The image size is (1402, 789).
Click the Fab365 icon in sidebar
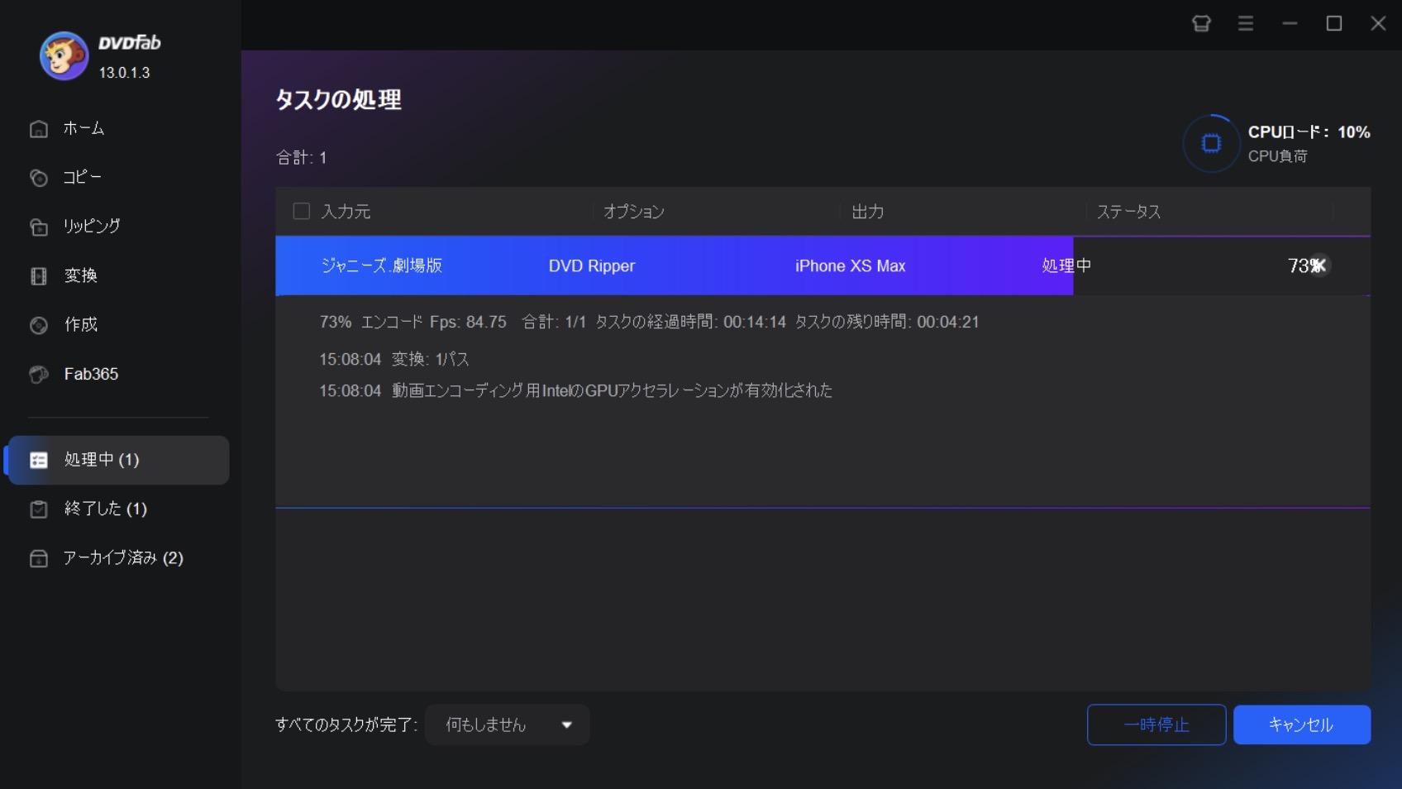(39, 375)
